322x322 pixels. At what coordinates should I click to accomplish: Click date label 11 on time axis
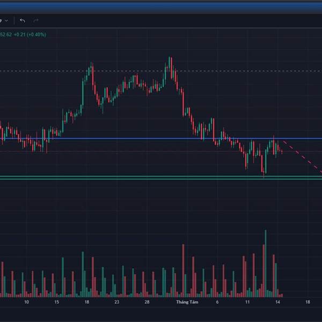pyautogui.click(x=247, y=302)
